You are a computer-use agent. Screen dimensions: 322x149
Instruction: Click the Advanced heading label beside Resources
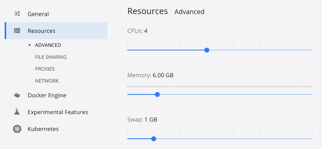point(189,12)
